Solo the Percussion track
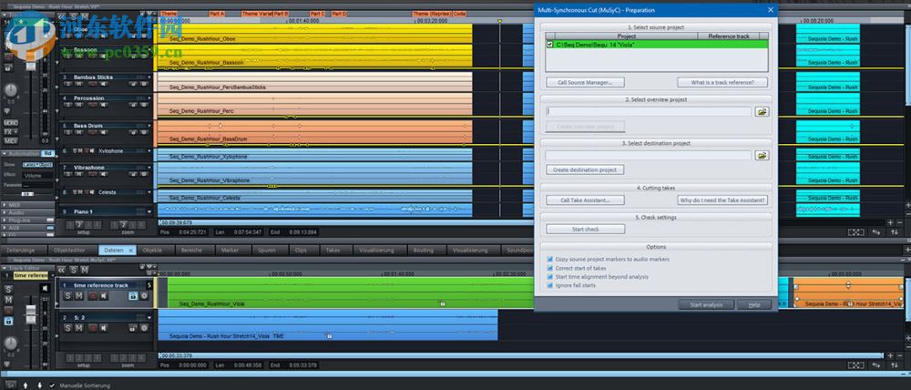 pyautogui.click(x=67, y=105)
